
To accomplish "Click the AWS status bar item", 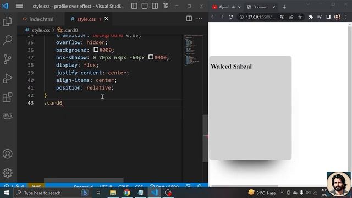I will (x=36, y=186).
